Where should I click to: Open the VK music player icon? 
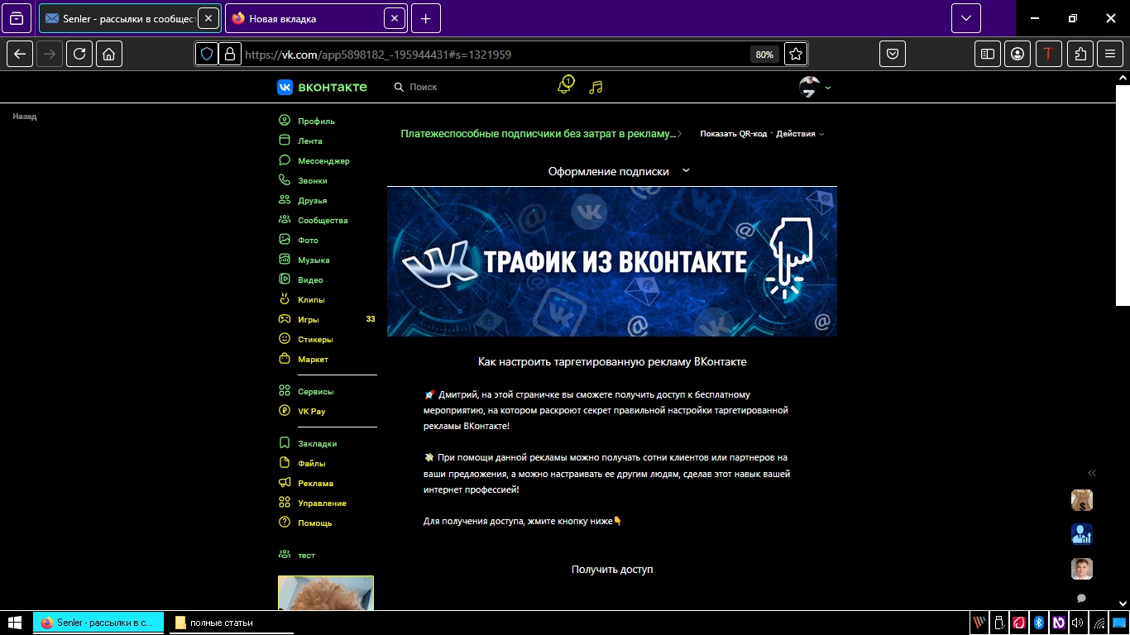(596, 87)
